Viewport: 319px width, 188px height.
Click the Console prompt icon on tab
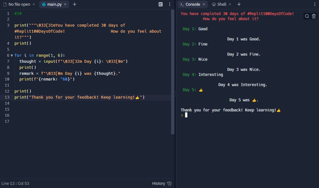(x=182, y=4)
